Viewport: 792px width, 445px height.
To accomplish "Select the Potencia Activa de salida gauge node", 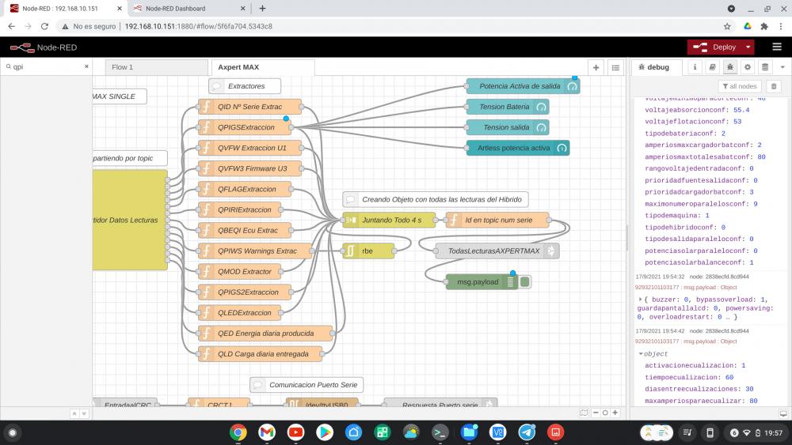I will click(523, 86).
